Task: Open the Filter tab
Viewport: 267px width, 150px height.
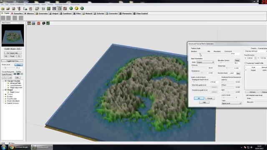Action: (77, 13)
